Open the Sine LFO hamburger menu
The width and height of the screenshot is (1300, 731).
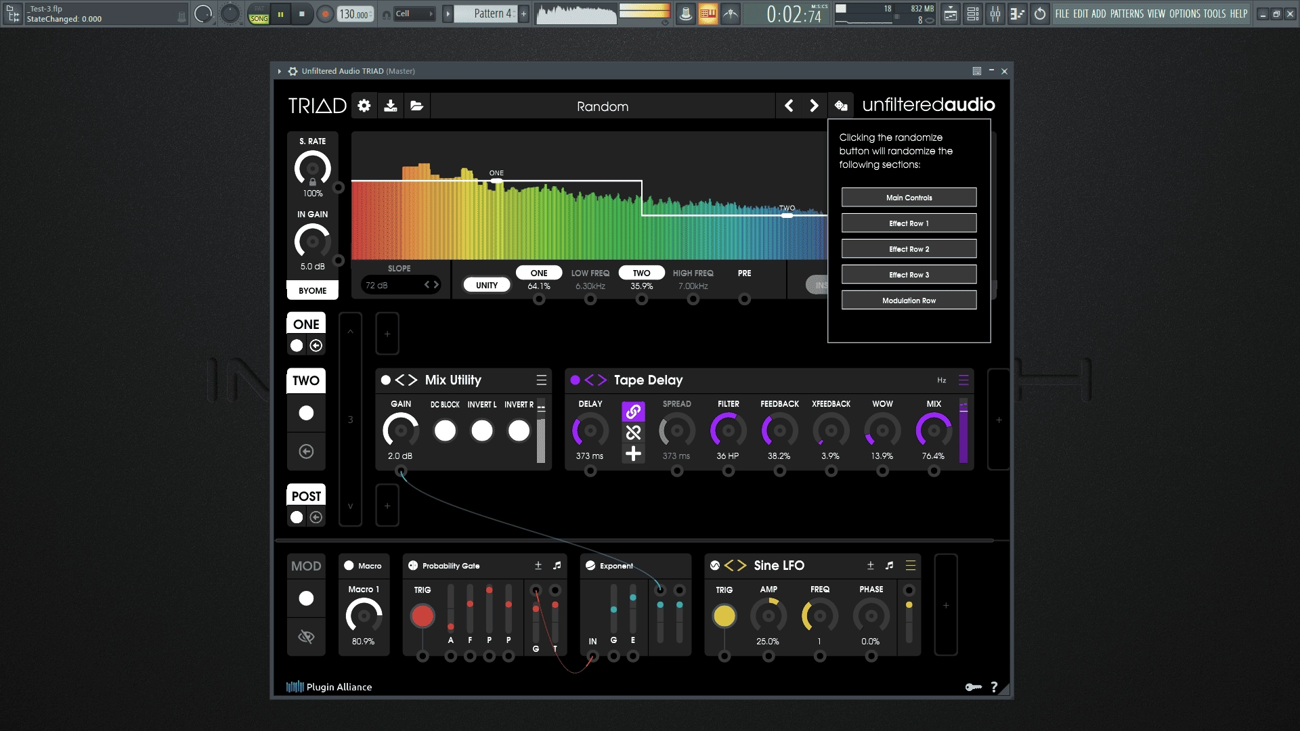[x=911, y=565]
